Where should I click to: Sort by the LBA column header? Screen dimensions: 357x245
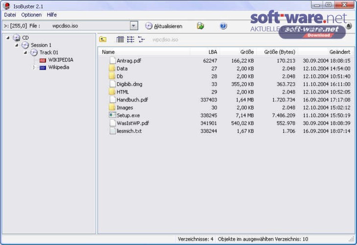tap(205, 52)
